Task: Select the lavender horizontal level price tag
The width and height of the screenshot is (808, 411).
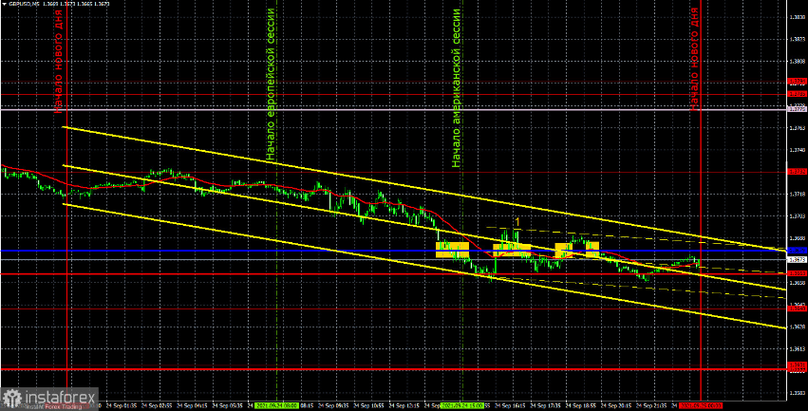Action: pyautogui.click(x=798, y=109)
